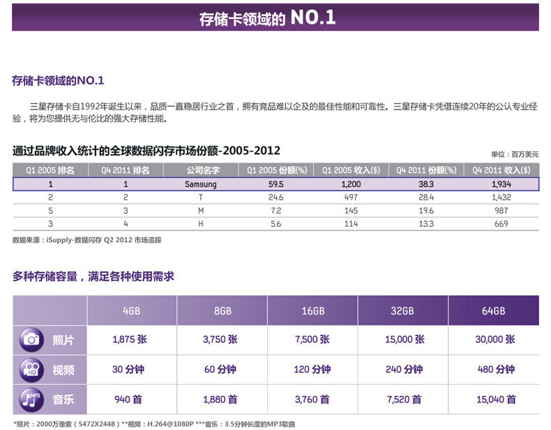
Task: Click the 16GB capacity header
Action: point(312,311)
